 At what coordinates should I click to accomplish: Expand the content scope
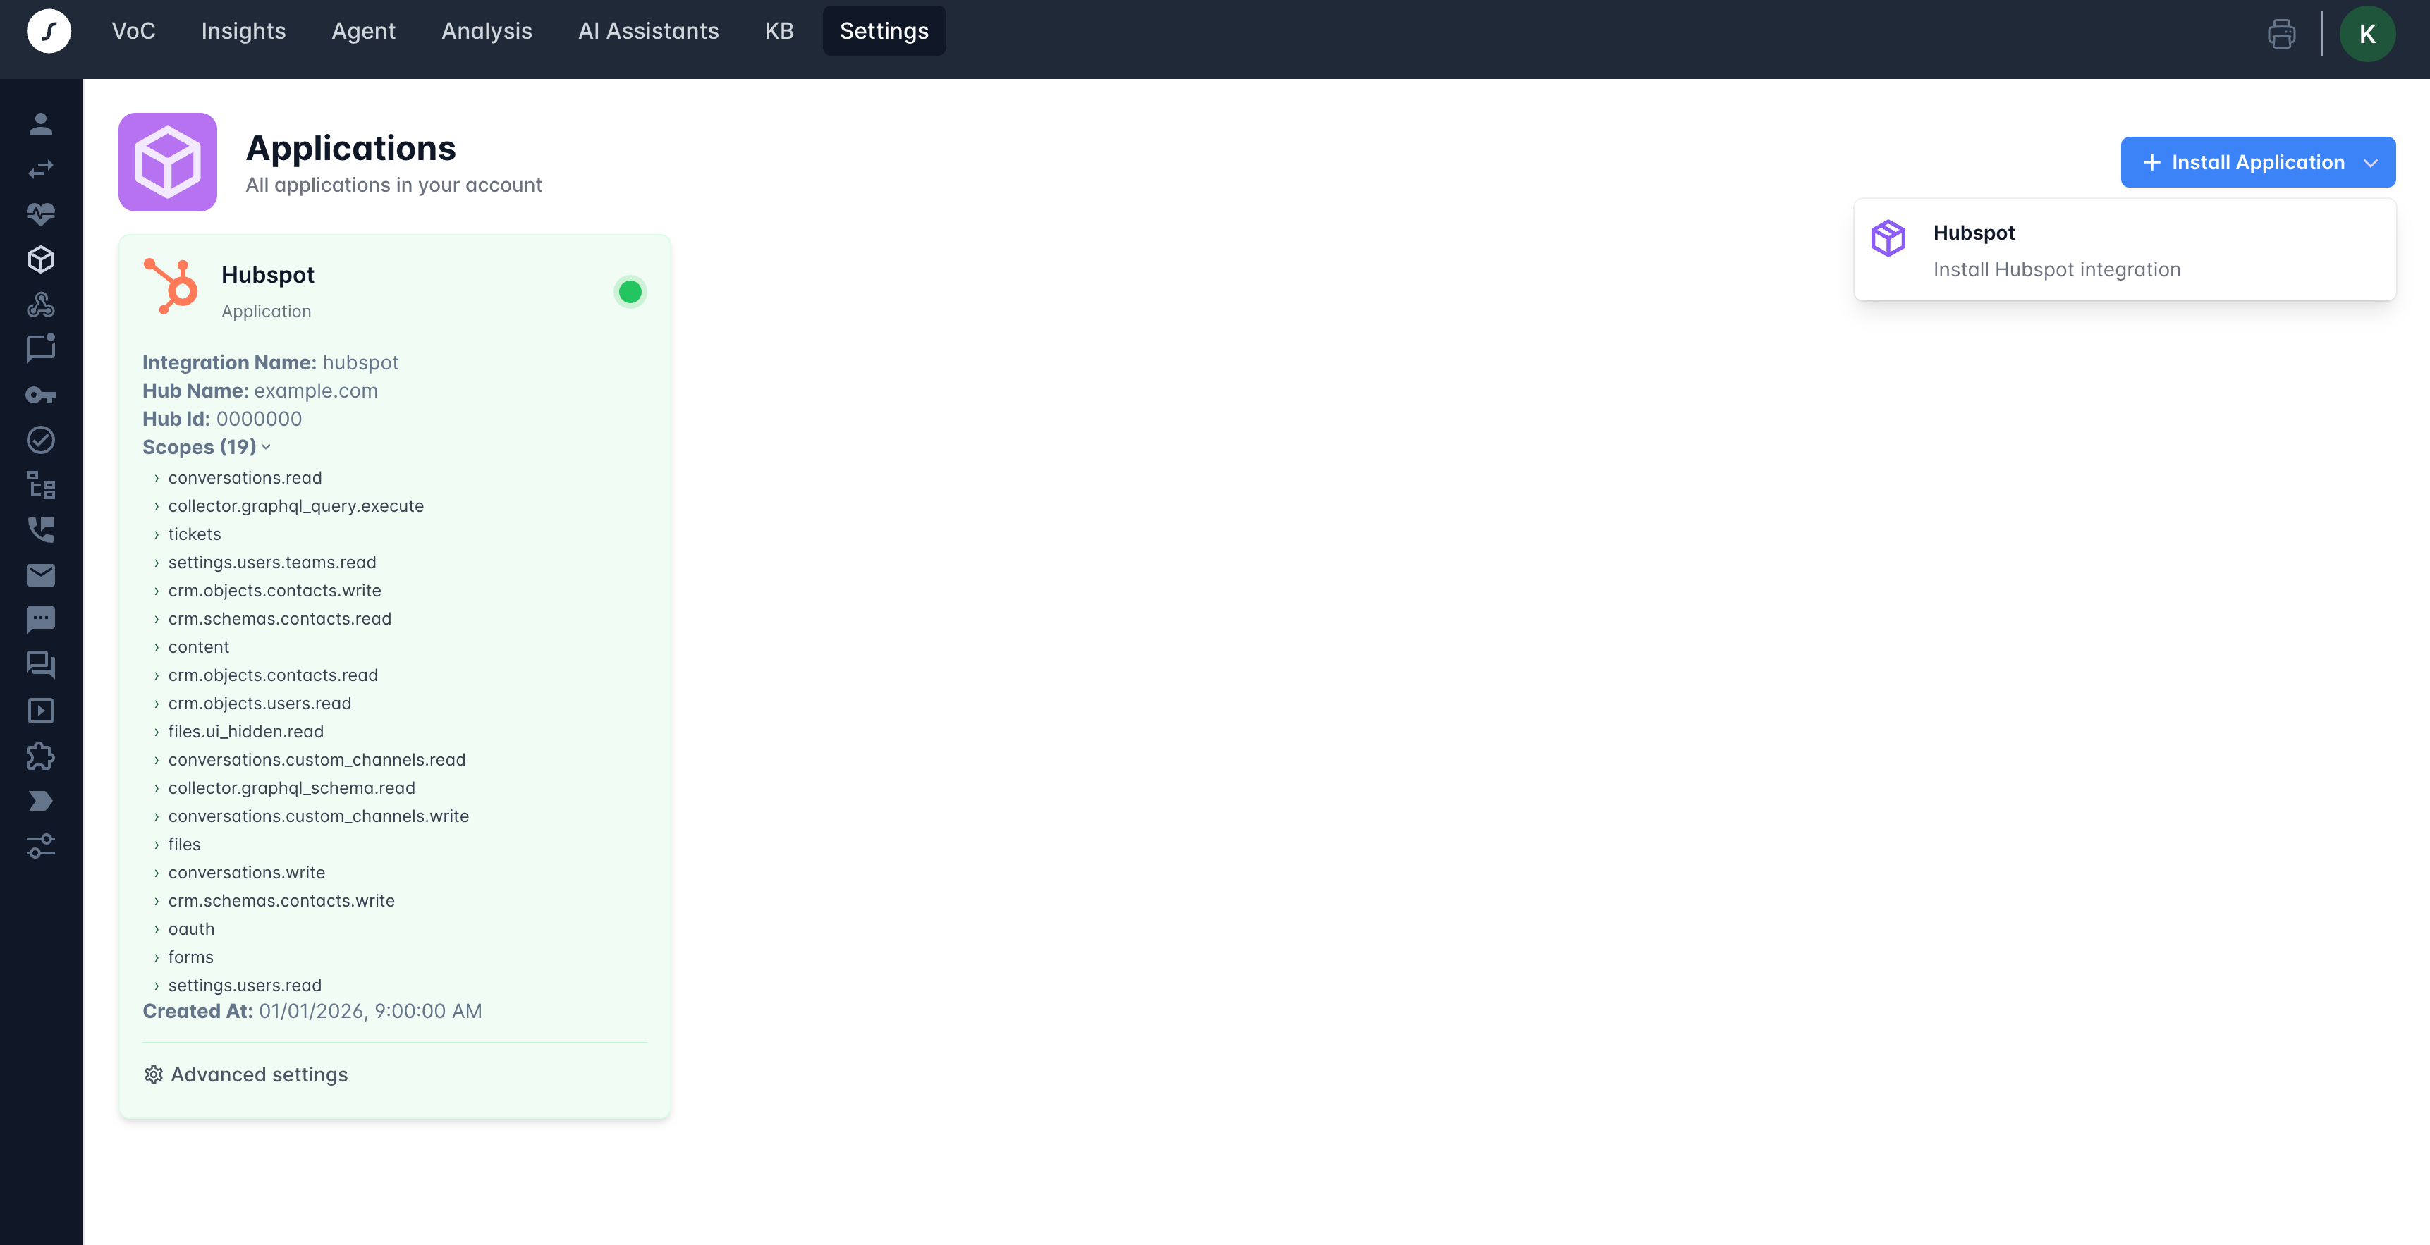pyautogui.click(x=192, y=647)
